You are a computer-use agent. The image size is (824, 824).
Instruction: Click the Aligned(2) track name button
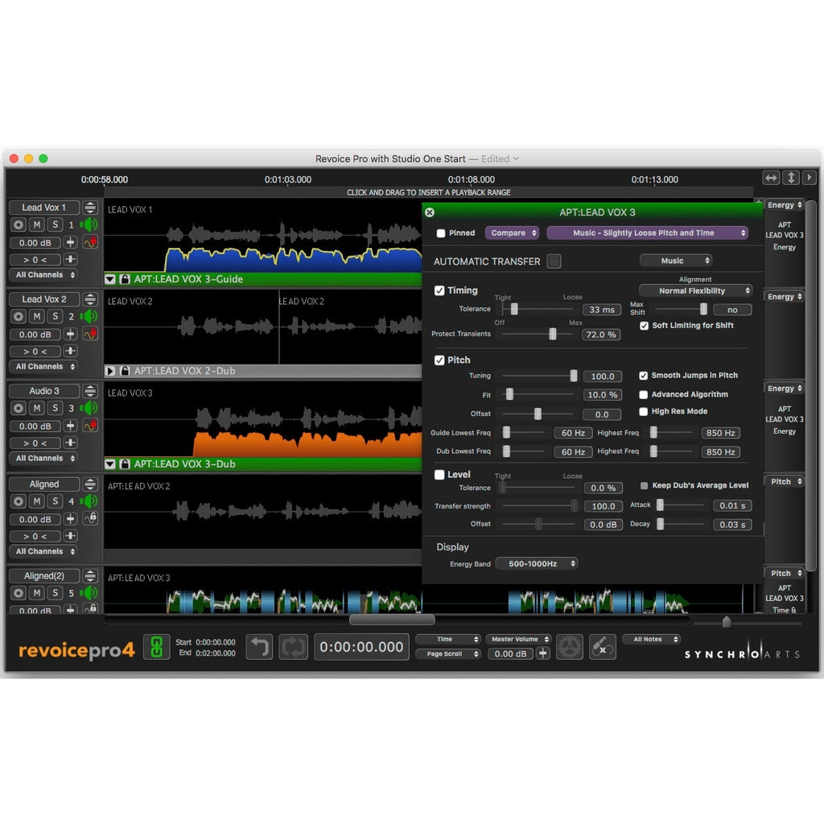coord(44,576)
